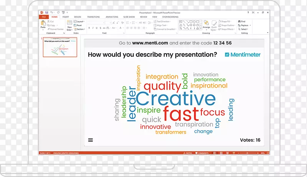Go to the SLIDE SHOW tab
Viewport: 307px width, 177px height.
129,17
